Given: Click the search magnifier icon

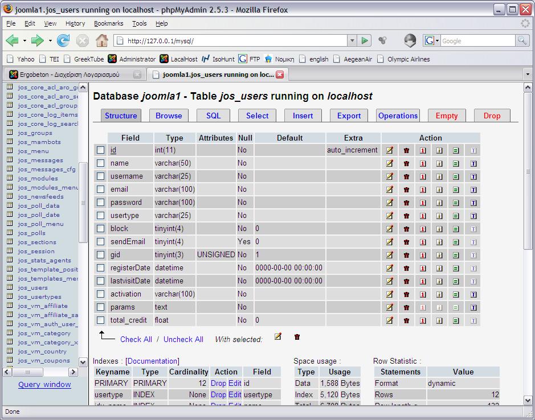Looking at the screenshot, I should tap(522, 41).
